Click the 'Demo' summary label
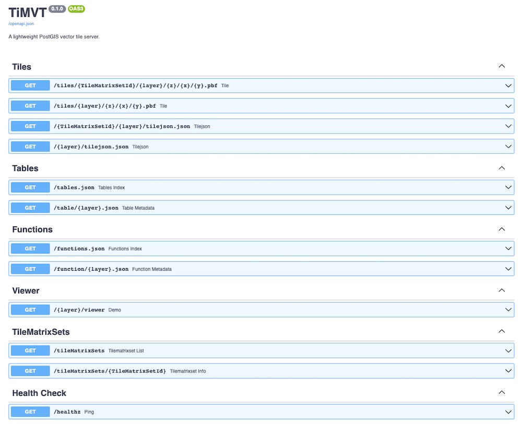Image resolution: width=522 pixels, height=424 pixels. click(114, 310)
